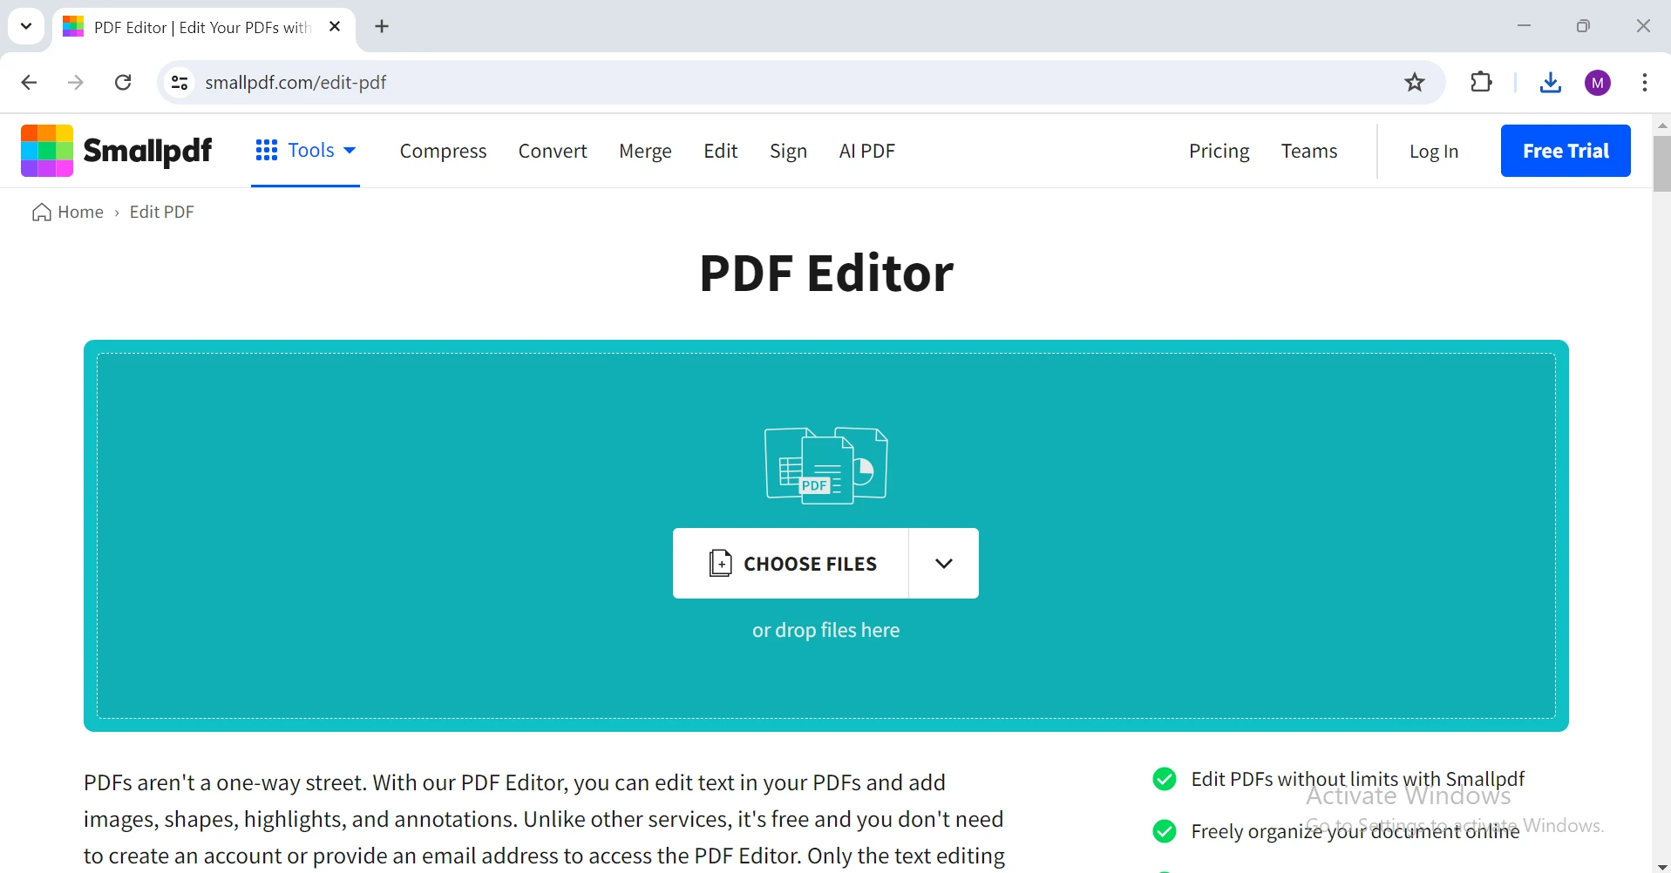Click the PDF Editor heading
This screenshot has height=873, width=1671.
(x=826, y=273)
